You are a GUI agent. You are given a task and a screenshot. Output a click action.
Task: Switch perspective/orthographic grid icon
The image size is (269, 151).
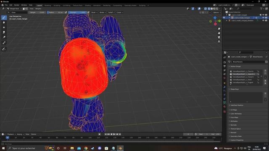tap(219, 42)
